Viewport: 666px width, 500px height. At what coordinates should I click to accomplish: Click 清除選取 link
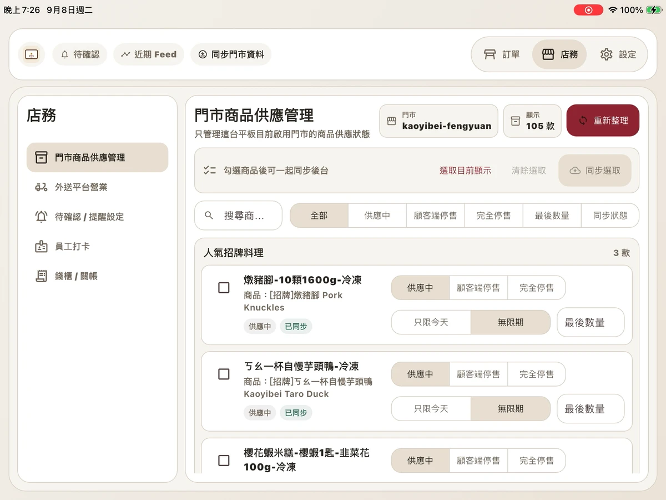pyautogui.click(x=528, y=171)
